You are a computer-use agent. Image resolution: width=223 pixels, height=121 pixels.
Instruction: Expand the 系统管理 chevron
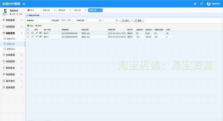[x=22, y=88]
